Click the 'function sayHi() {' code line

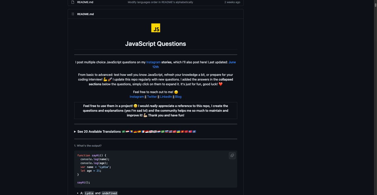[x=92, y=155]
